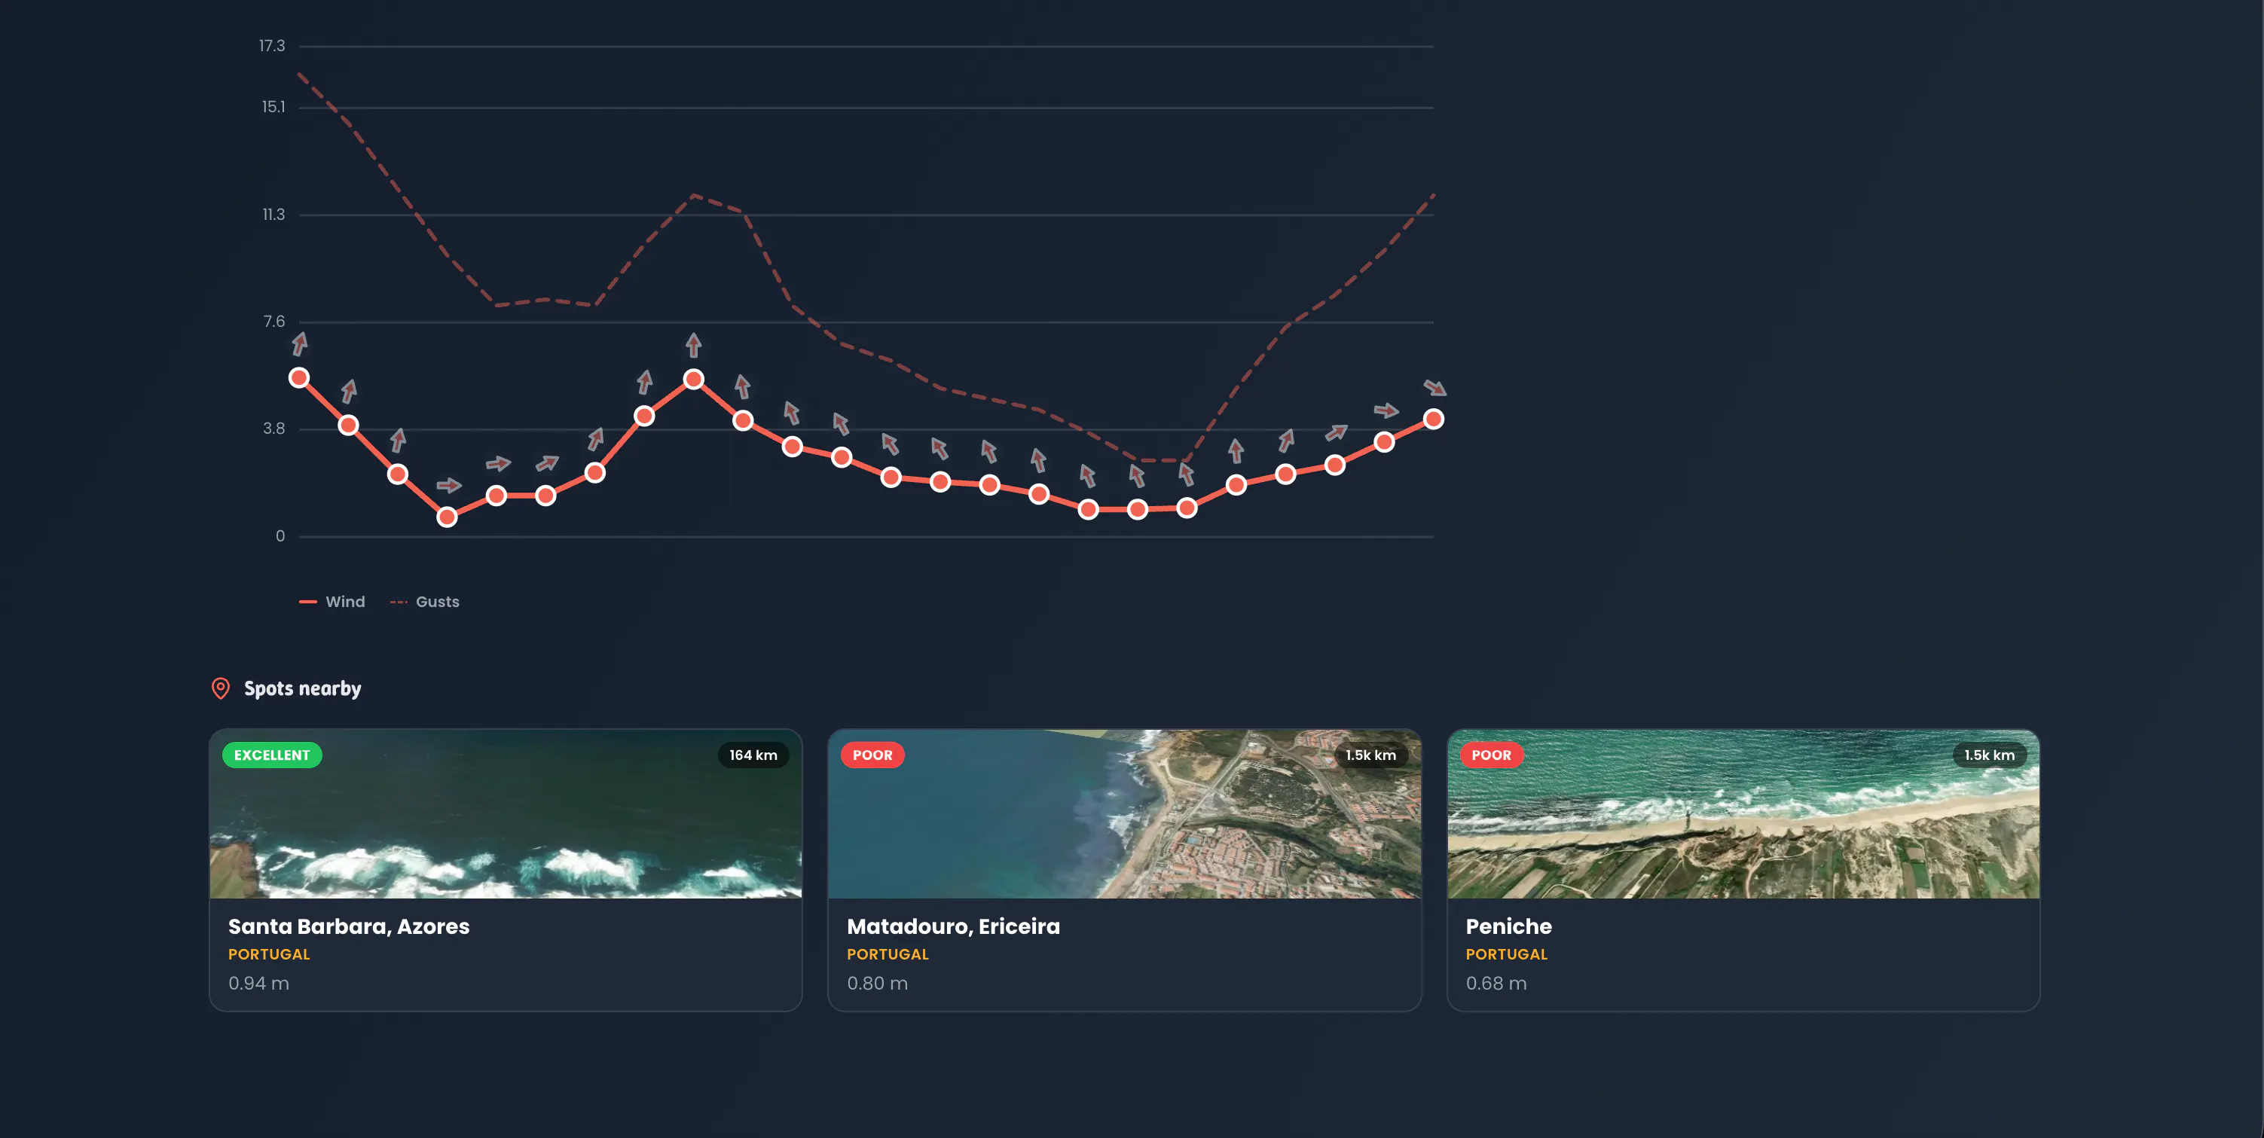Toggle the Gusts series in chart legend

point(424,602)
